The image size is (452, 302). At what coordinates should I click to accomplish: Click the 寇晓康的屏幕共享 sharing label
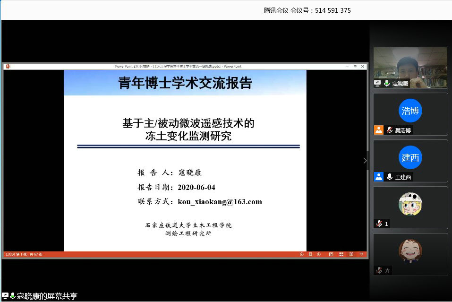pos(47,296)
